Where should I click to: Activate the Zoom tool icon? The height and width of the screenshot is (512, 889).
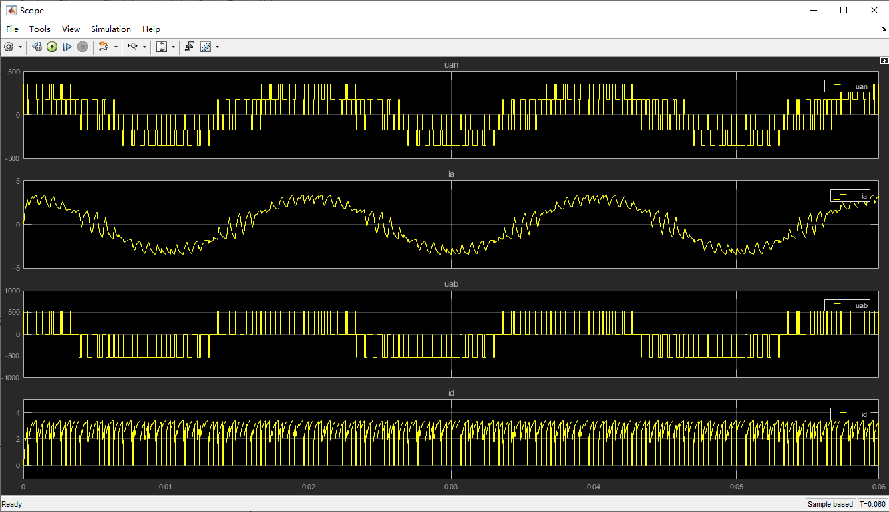click(134, 47)
